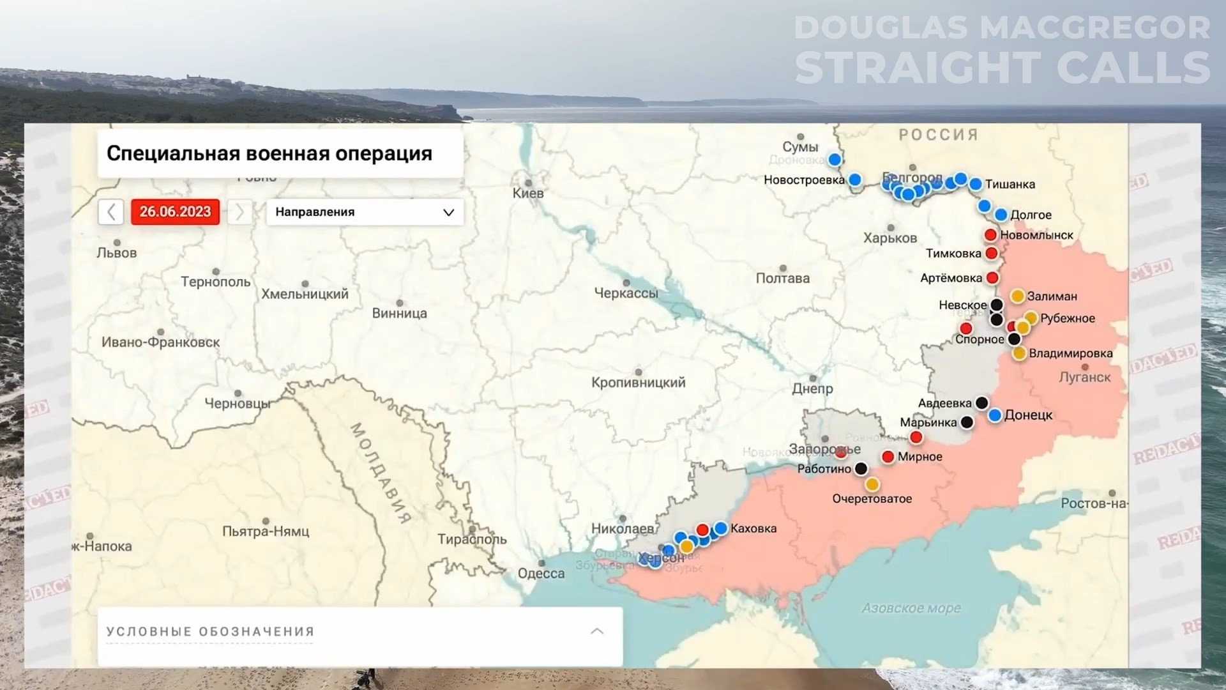Click the Специальная военная операция title

[x=269, y=153]
